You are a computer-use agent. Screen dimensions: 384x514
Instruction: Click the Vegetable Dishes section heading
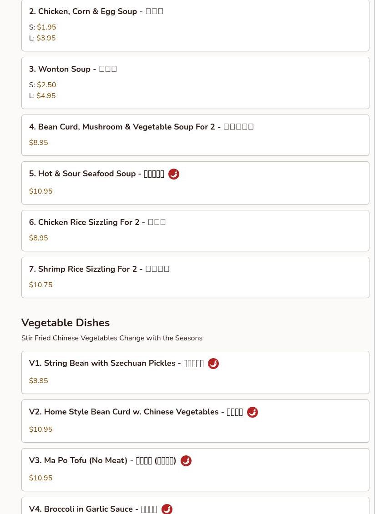coord(66,323)
